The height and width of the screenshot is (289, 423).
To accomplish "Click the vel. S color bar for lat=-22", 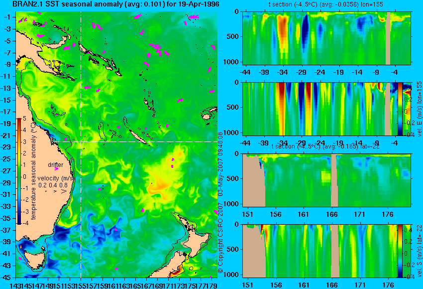I will click(400, 251).
